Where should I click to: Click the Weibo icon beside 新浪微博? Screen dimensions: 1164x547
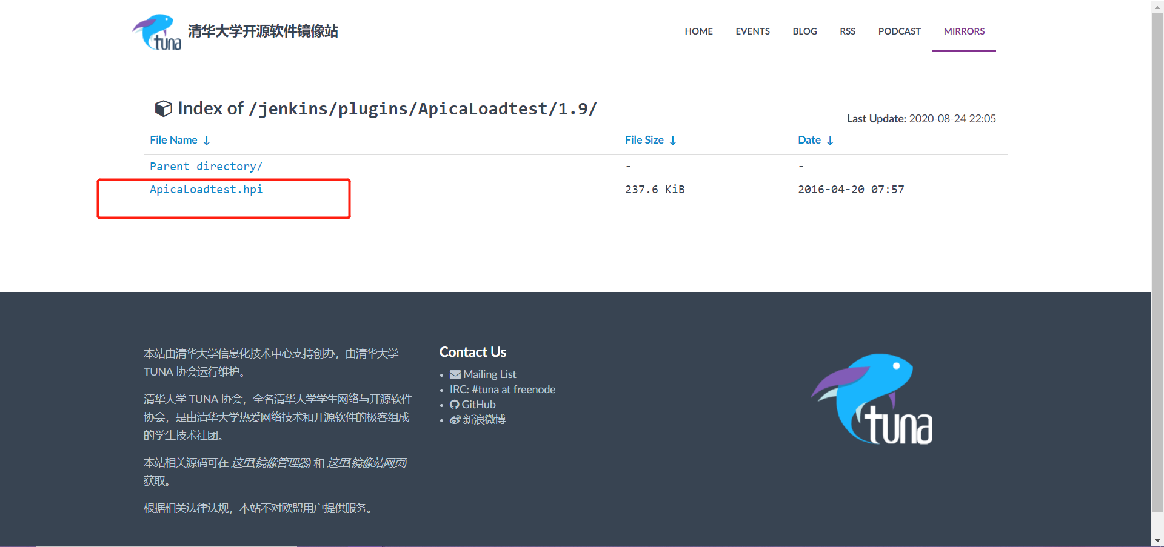(455, 420)
